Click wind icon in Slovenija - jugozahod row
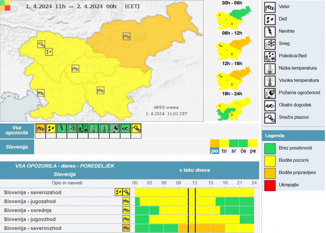Image resolution: width=326 pixels, height=233 pixels. 126,201
